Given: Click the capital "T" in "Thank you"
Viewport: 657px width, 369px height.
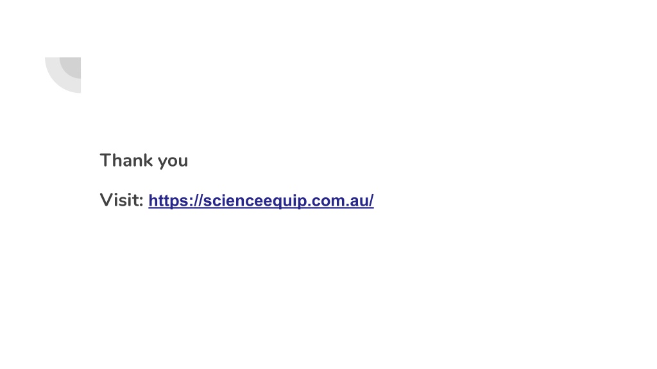Looking at the screenshot, I should 106,160.
